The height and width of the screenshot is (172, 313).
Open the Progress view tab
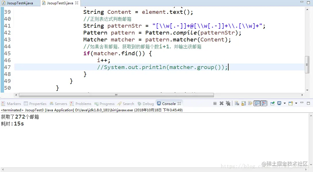pos(105,104)
